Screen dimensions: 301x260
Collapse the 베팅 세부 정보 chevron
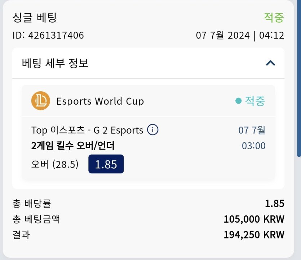(x=270, y=63)
